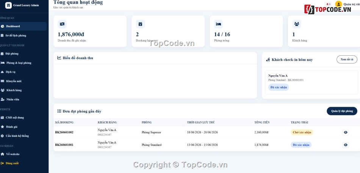Click dates 18/06/2026 - 20/06/2026
360x173 pixels.
[202, 132]
